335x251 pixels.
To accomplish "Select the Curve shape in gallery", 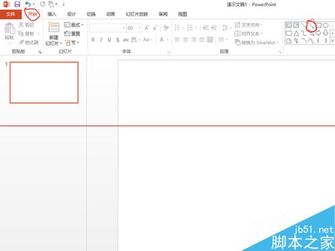I will tap(311, 41).
